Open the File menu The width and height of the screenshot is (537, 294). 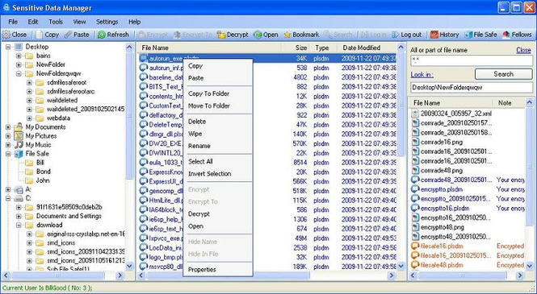click(x=13, y=22)
